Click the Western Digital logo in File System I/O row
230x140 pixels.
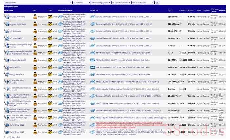(93, 67)
